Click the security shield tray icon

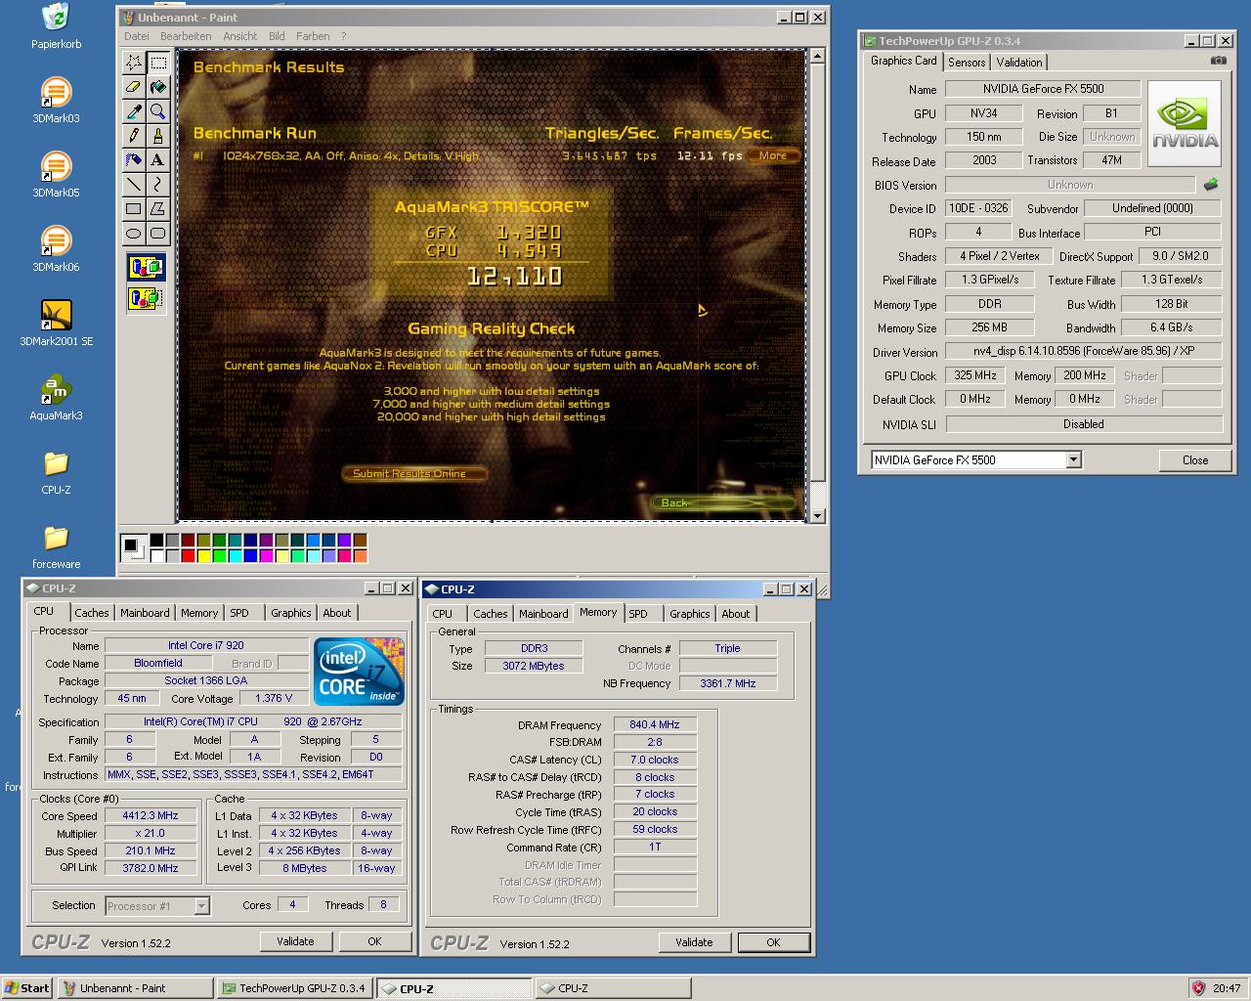click(x=1198, y=988)
